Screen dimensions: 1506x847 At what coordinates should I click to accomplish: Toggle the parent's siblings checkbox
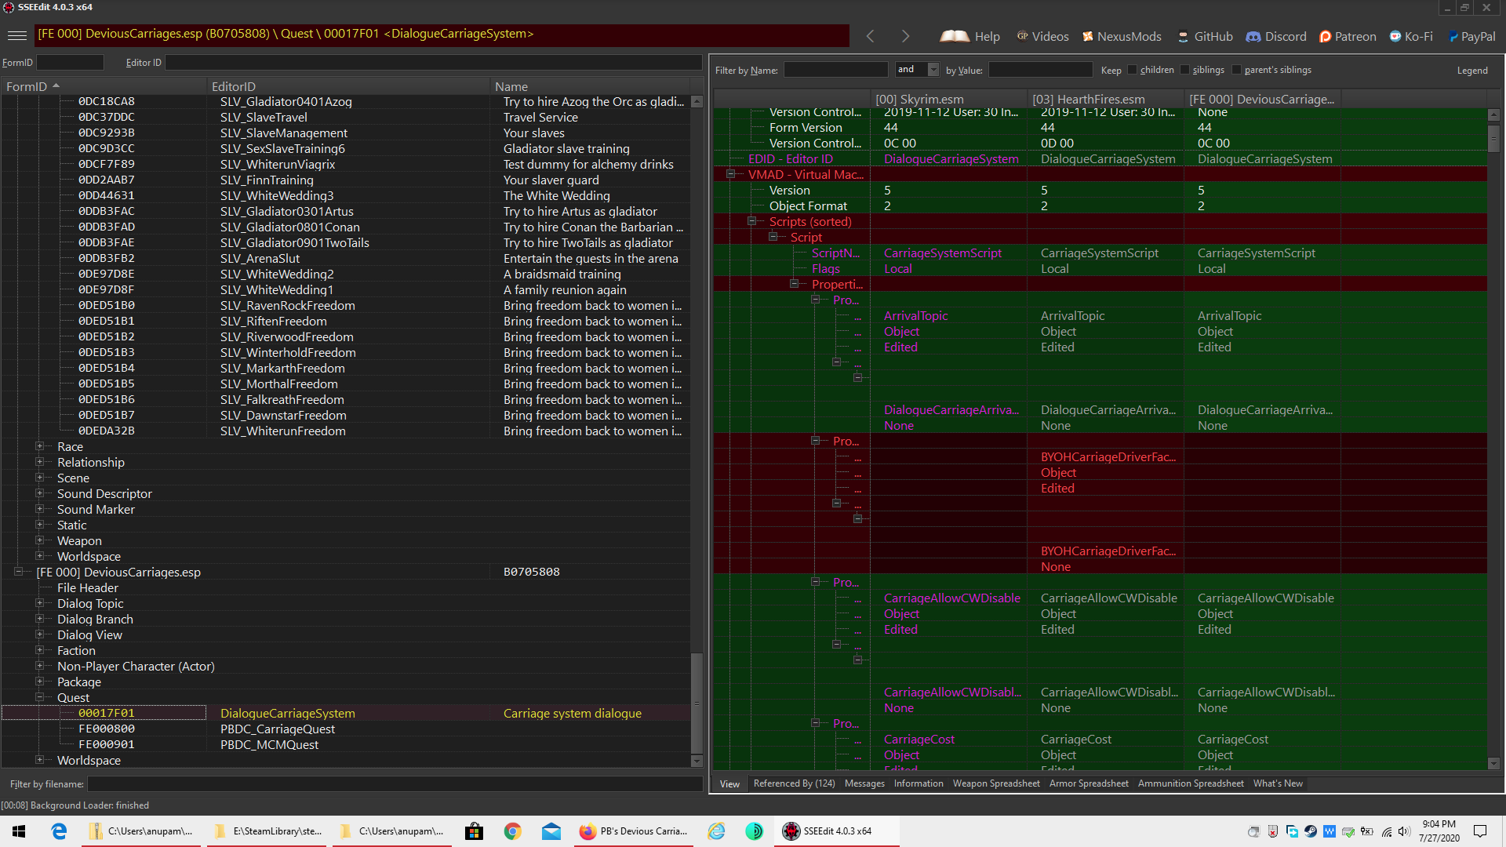point(1236,70)
